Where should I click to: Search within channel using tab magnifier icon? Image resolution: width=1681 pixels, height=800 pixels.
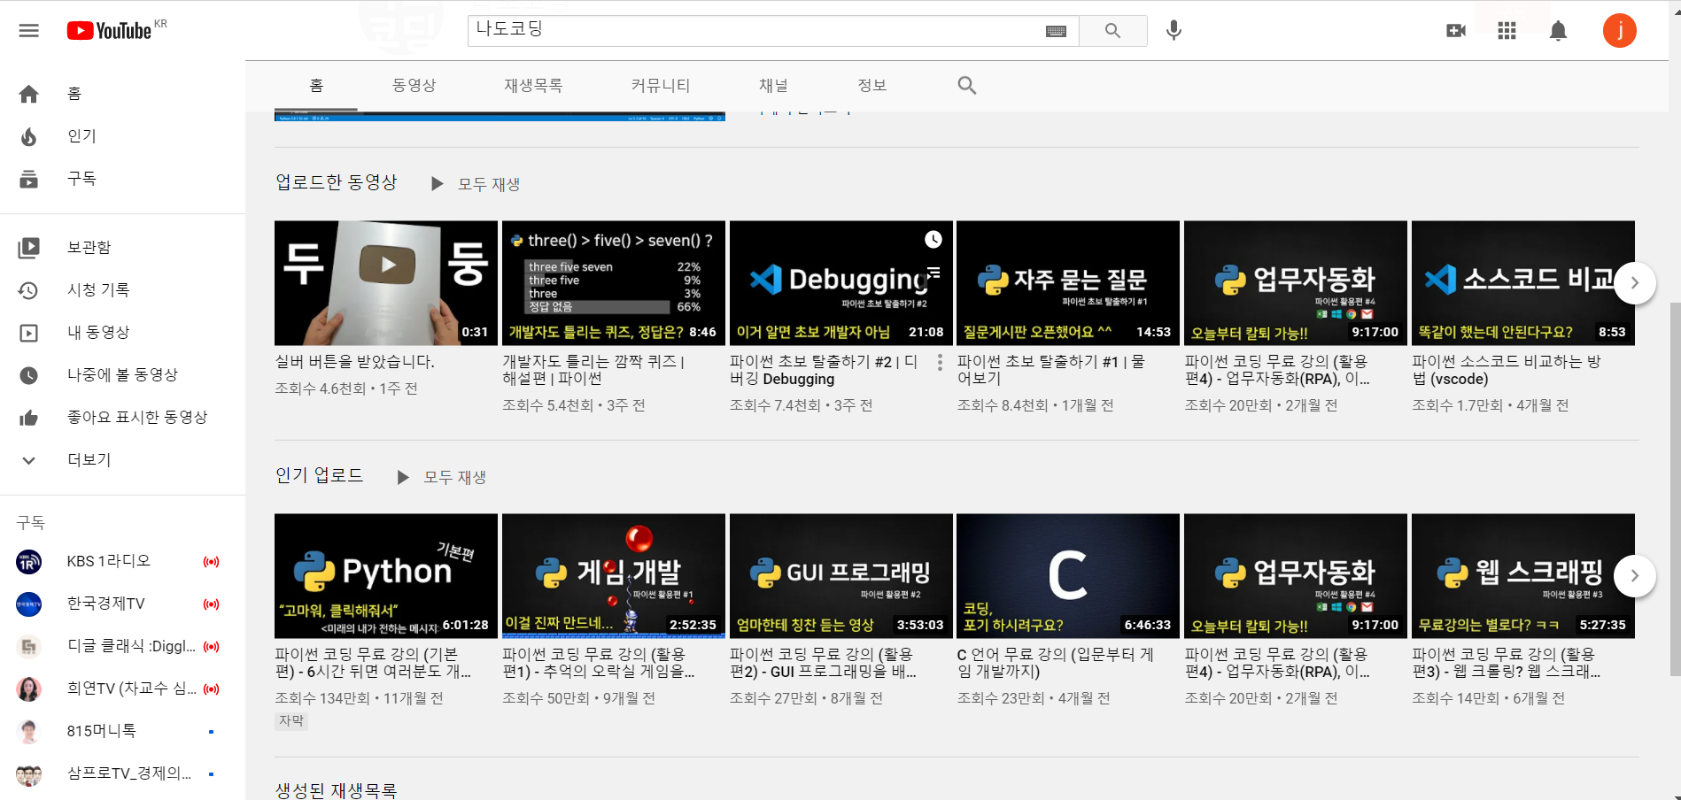pos(967,86)
